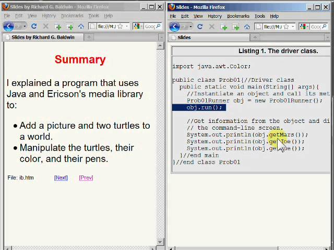This screenshot has width=334, height=250.
Task: Click 'Listing 1. The driver class.' caption
Action: click(x=278, y=51)
